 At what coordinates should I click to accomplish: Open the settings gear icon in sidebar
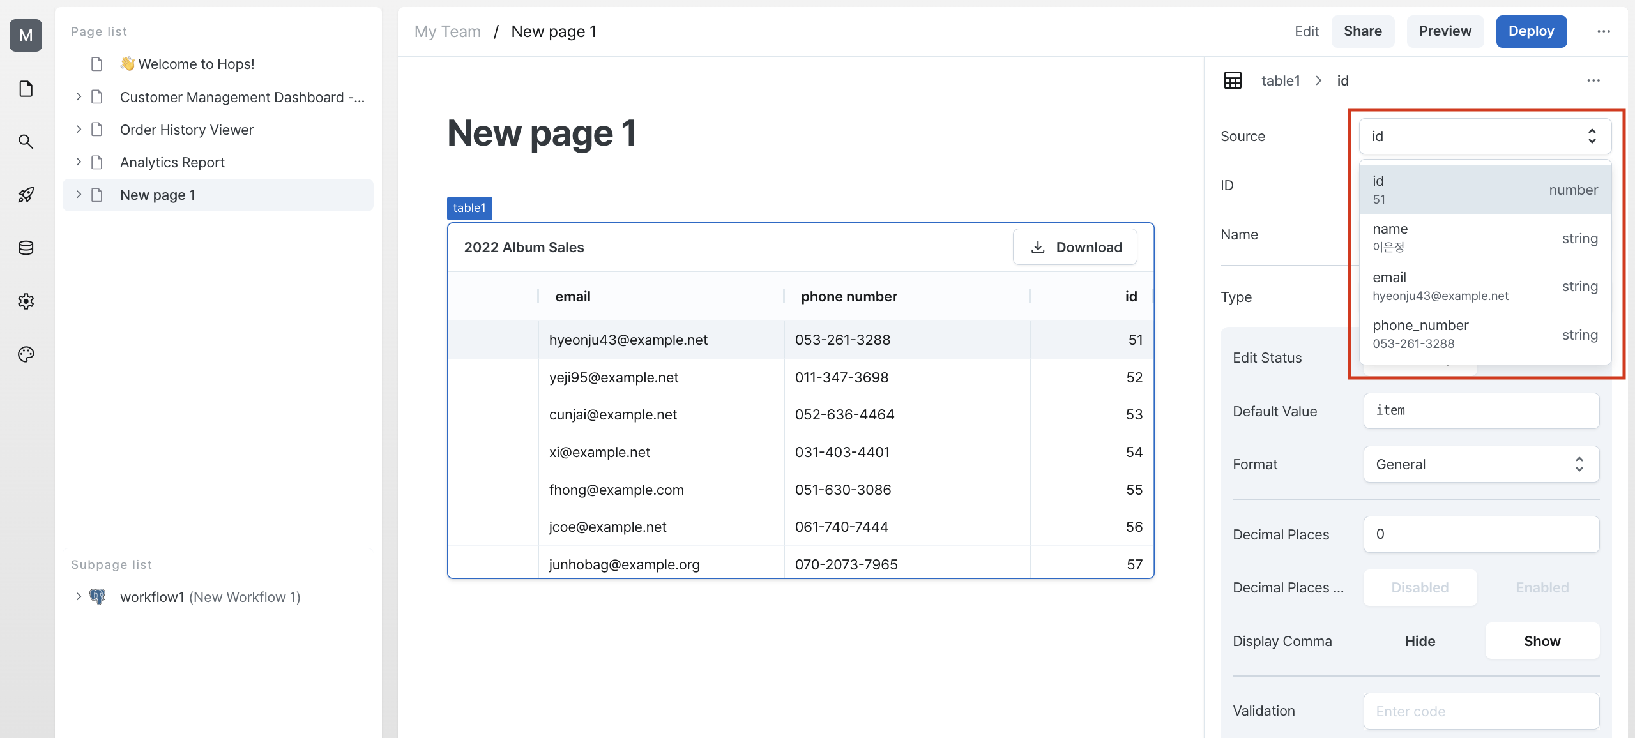pos(26,301)
